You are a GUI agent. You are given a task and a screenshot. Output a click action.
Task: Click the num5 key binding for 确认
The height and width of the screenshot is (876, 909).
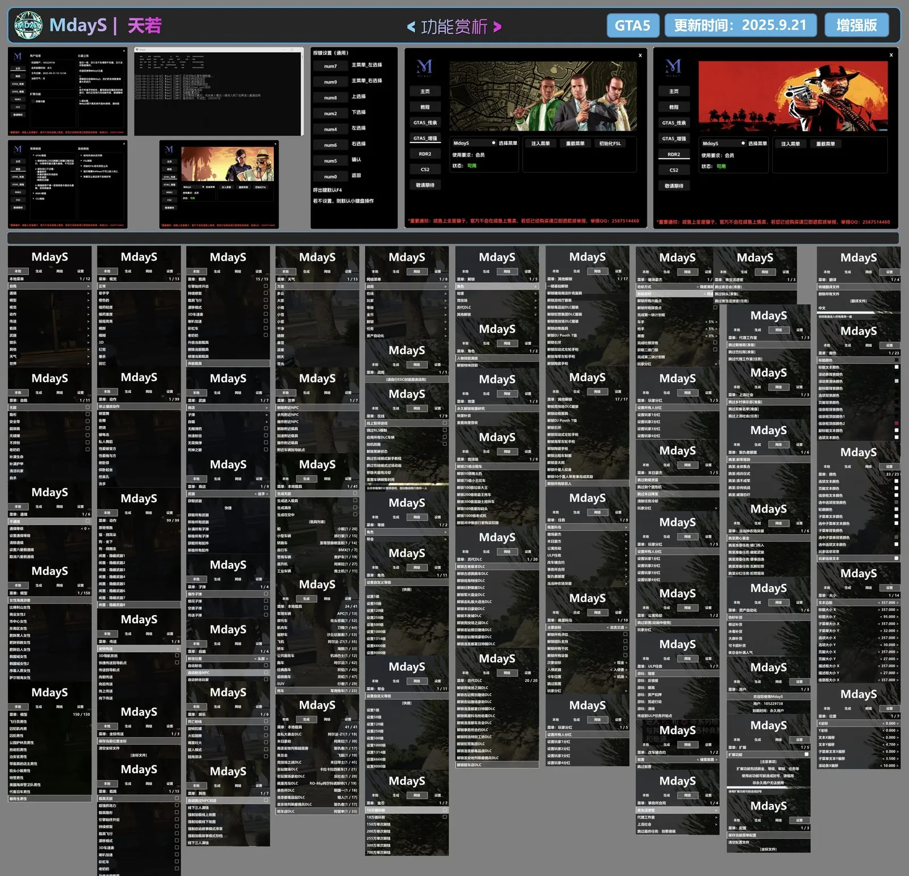tap(331, 161)
